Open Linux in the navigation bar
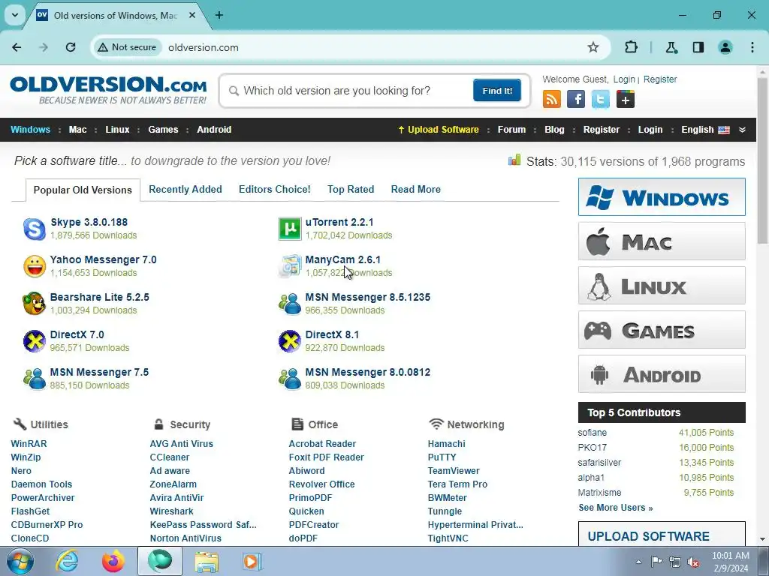This screenshot has height=576, width=769. tap(117, 130)
